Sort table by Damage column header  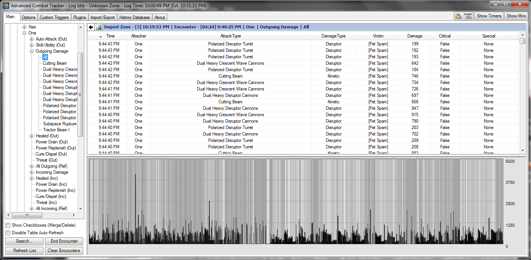pyautogui.click(x=415, y=36)
